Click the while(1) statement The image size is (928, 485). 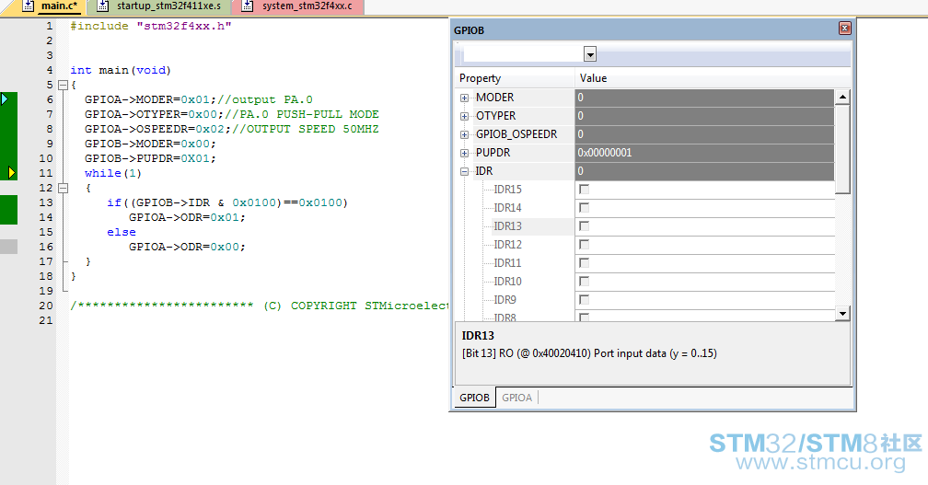pyautogui.click(x=113, y=173)
